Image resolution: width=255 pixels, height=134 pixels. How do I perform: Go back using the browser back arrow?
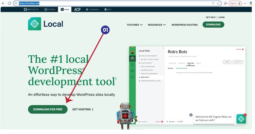click(3, 3)
